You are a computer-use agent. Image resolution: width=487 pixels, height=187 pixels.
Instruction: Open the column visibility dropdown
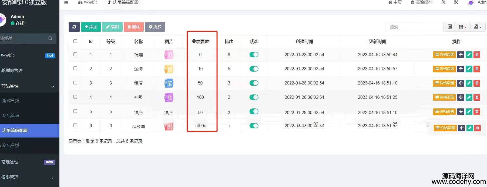click(463, 27)
